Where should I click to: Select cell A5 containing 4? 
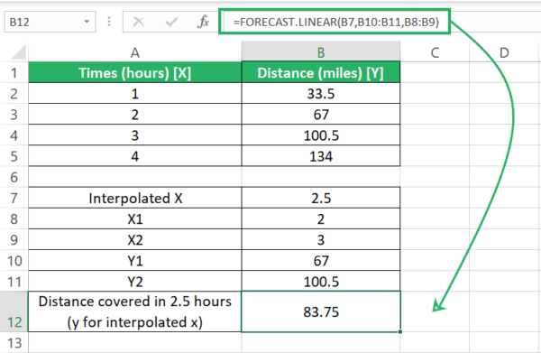coord(135,156)
